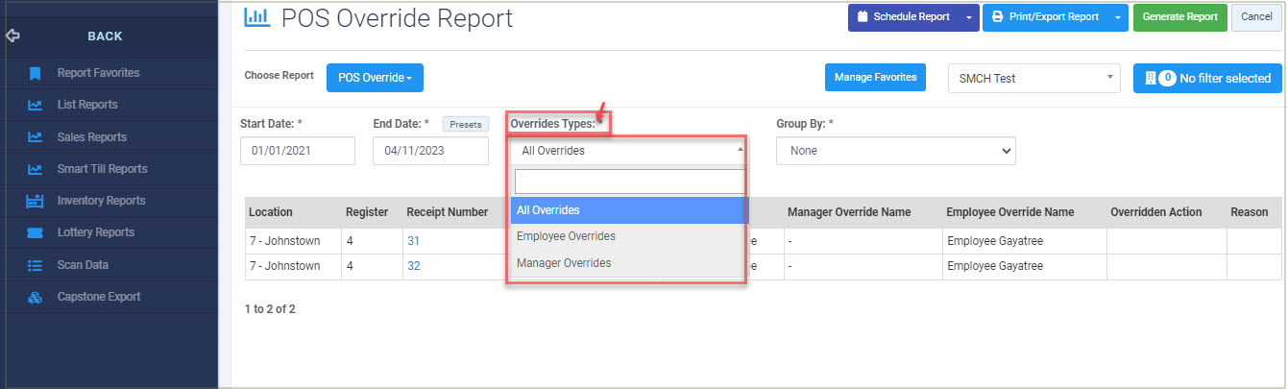
Task: Select the Capstone Export icon
Action: (35, 297)
